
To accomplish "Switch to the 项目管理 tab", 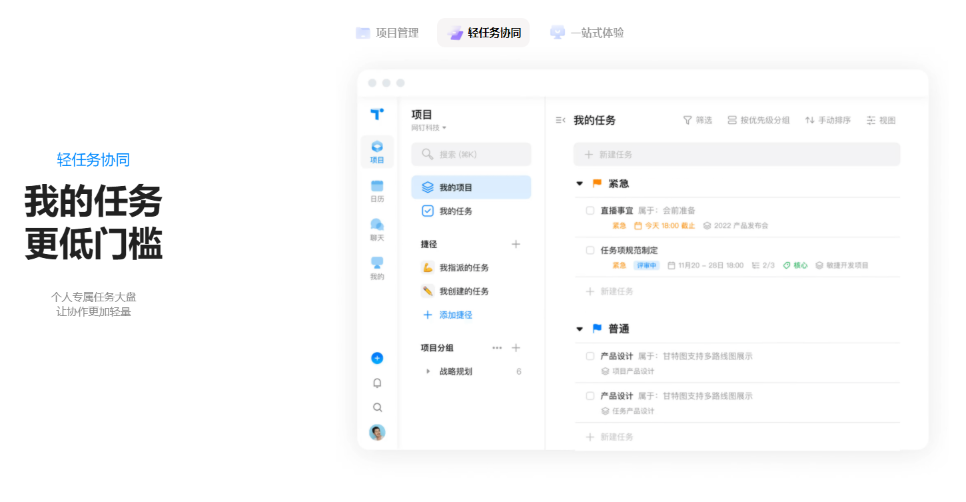I will [x=387, y=33].
